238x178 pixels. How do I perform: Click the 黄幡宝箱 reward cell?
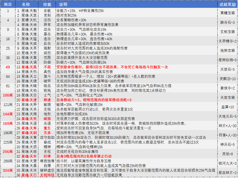pyautogui.click(x=227, y=13)
